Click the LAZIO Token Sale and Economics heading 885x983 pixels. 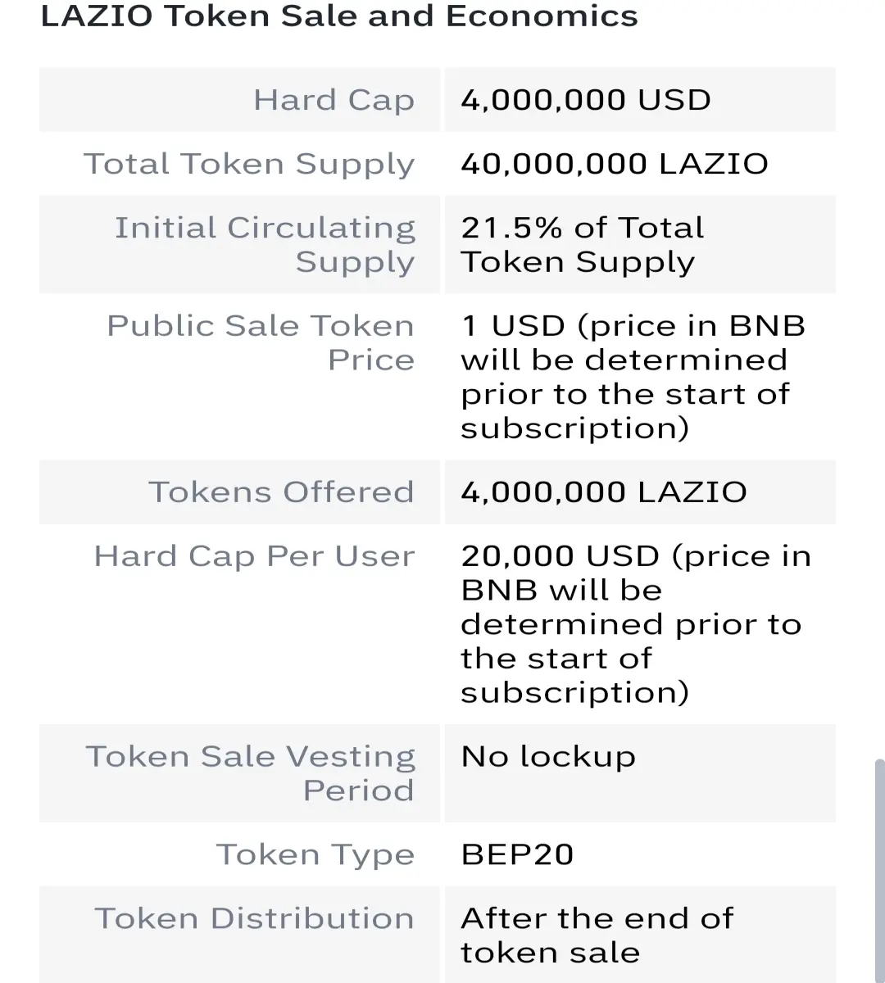pos(338,16)
